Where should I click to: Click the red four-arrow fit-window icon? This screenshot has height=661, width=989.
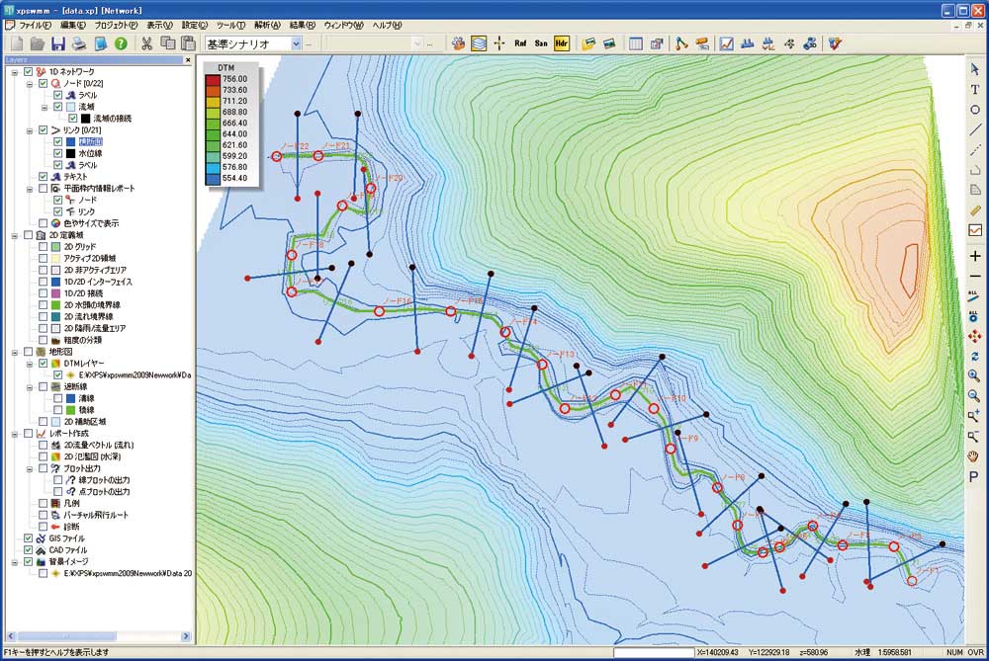point(974,336)
